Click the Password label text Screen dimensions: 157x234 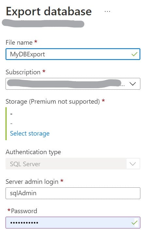point(24,211)
